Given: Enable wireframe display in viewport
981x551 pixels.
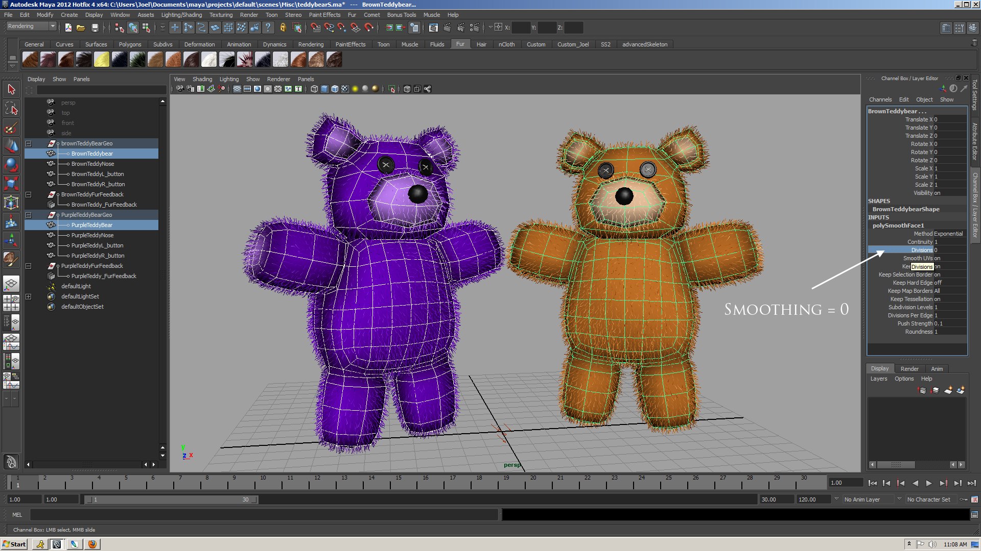Looking at the screenshot, I should [314, 89].
